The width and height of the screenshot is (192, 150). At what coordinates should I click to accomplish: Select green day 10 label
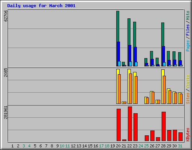point(62,146)
